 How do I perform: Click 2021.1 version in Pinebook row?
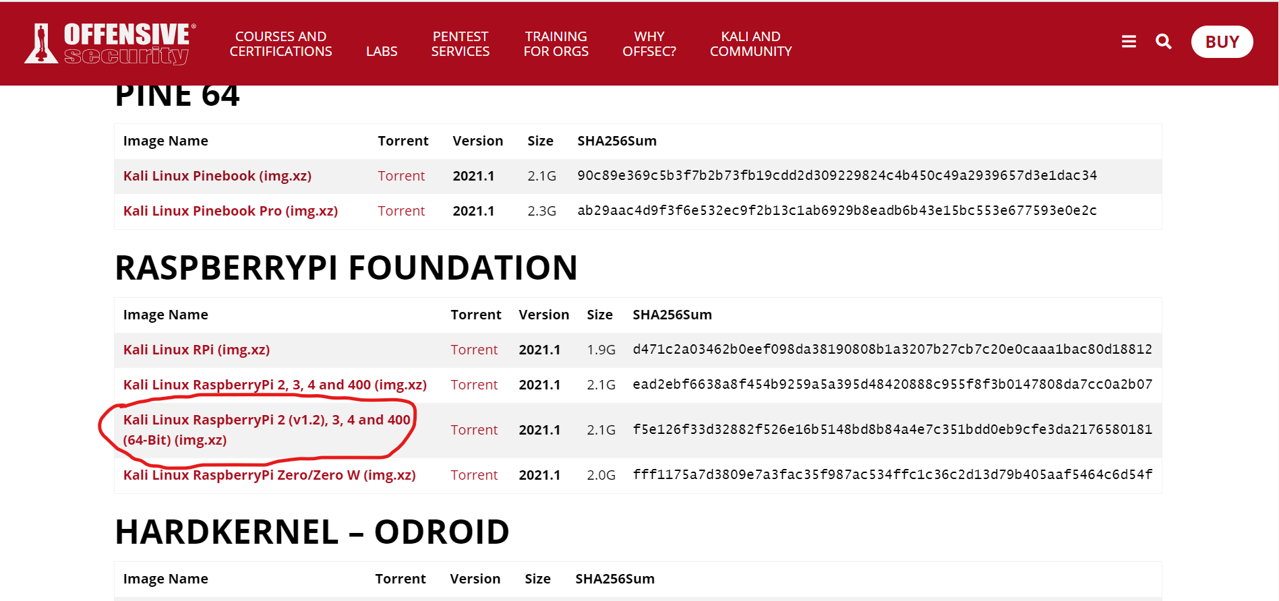pos(473,176)
